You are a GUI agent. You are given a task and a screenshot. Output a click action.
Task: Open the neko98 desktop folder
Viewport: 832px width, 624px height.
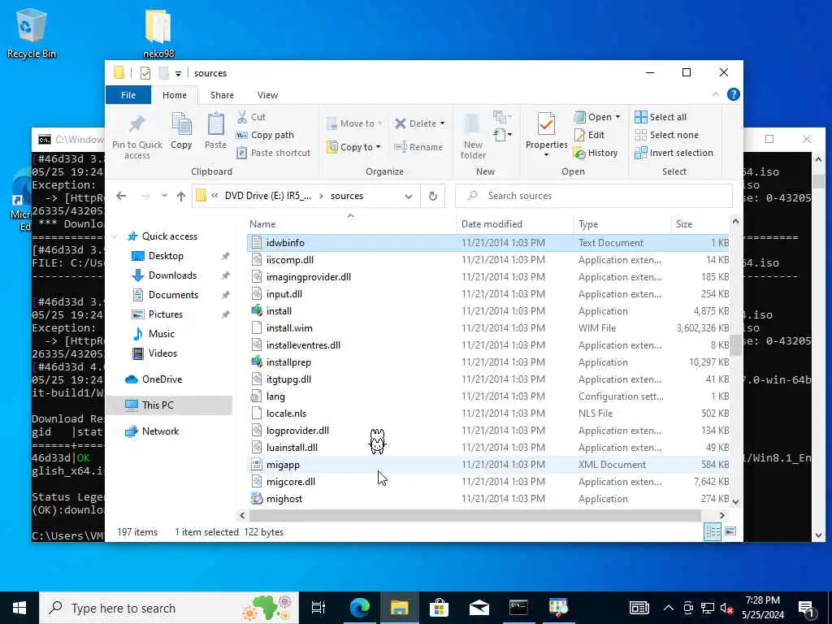coord(158,32)
